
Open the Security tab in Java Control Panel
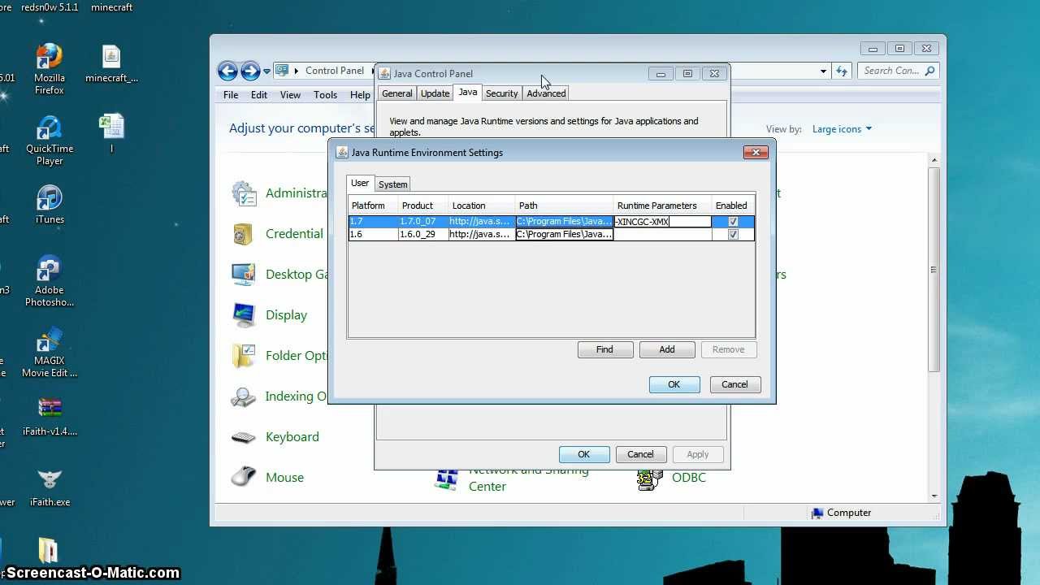(501, 93)
